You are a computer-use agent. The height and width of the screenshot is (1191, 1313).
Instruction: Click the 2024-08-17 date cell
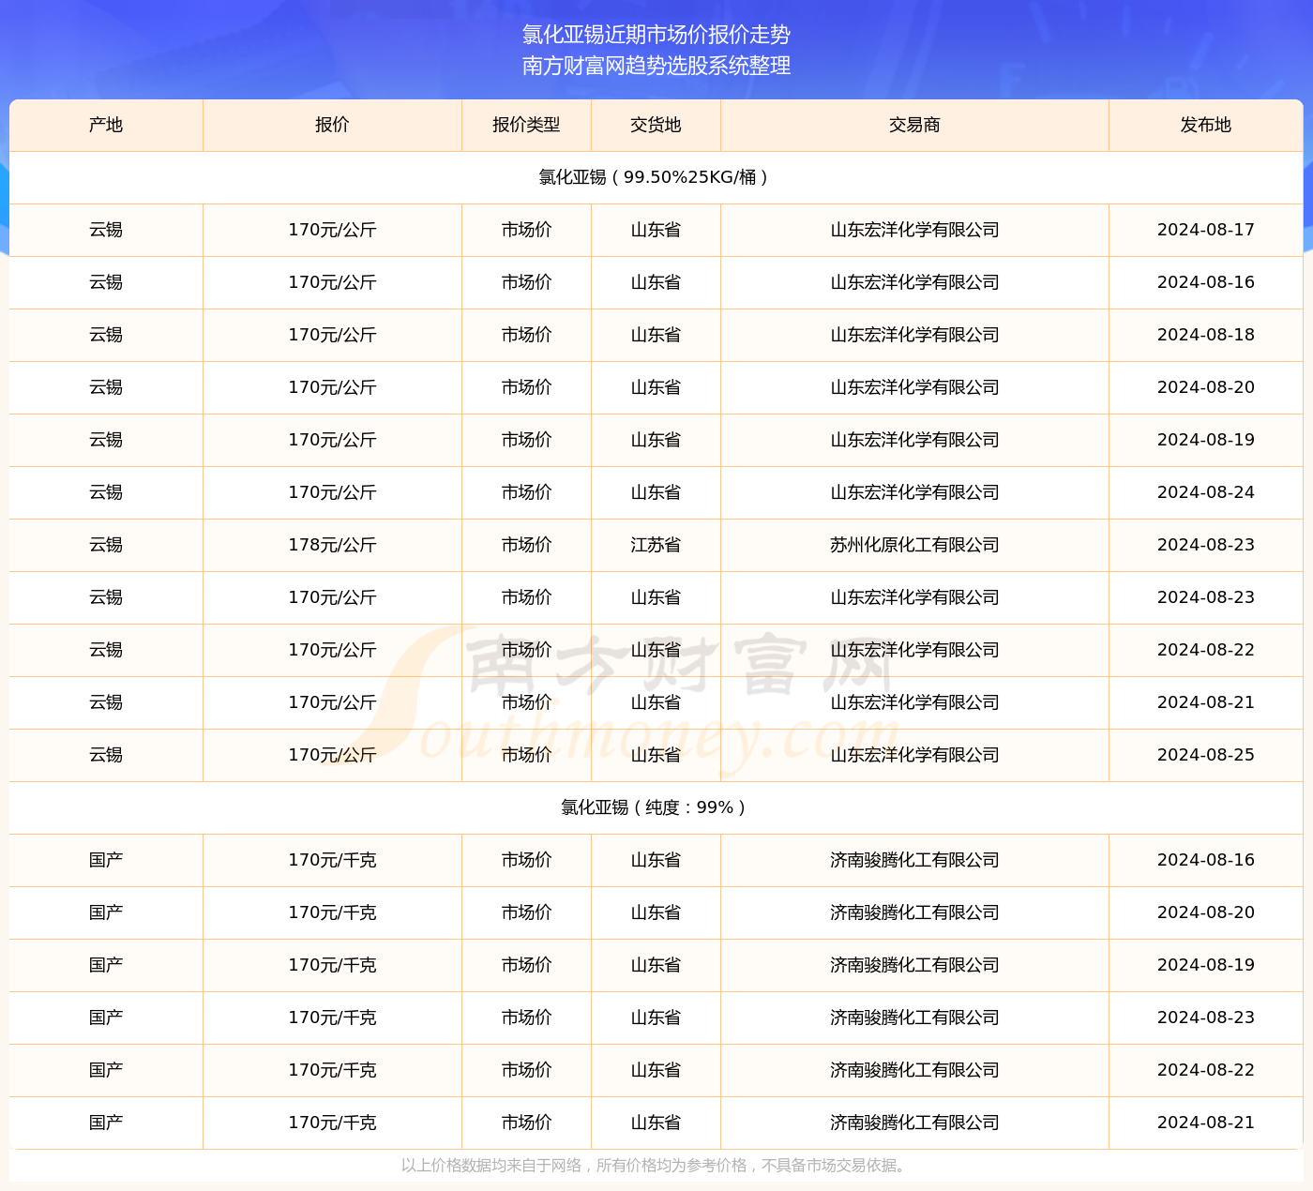[x=1206, y=230]
